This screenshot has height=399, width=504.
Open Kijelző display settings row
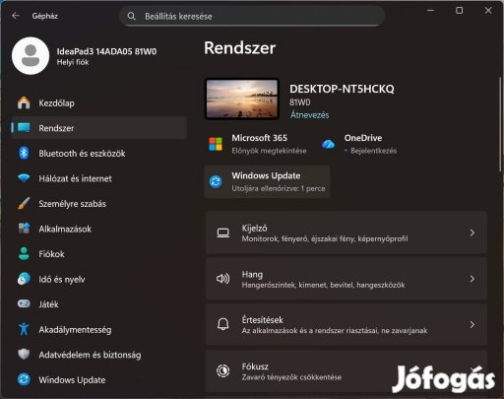(x=346, y=233)
